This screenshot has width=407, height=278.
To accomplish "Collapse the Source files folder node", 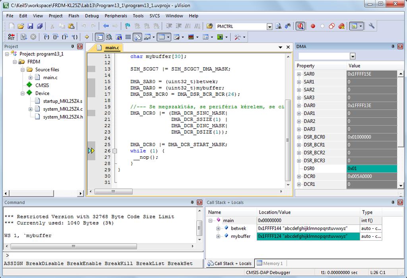I will tap(23, 70).
